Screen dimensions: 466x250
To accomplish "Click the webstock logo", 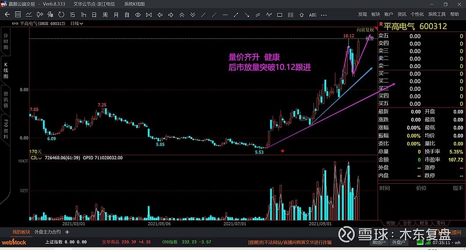I will coord(13,242).
